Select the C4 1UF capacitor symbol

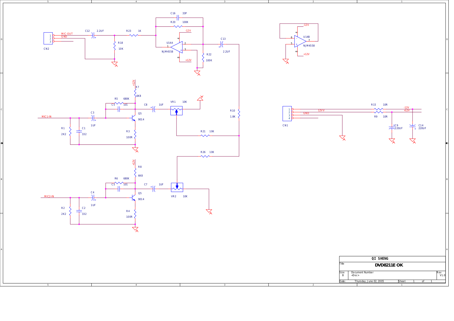93,198
